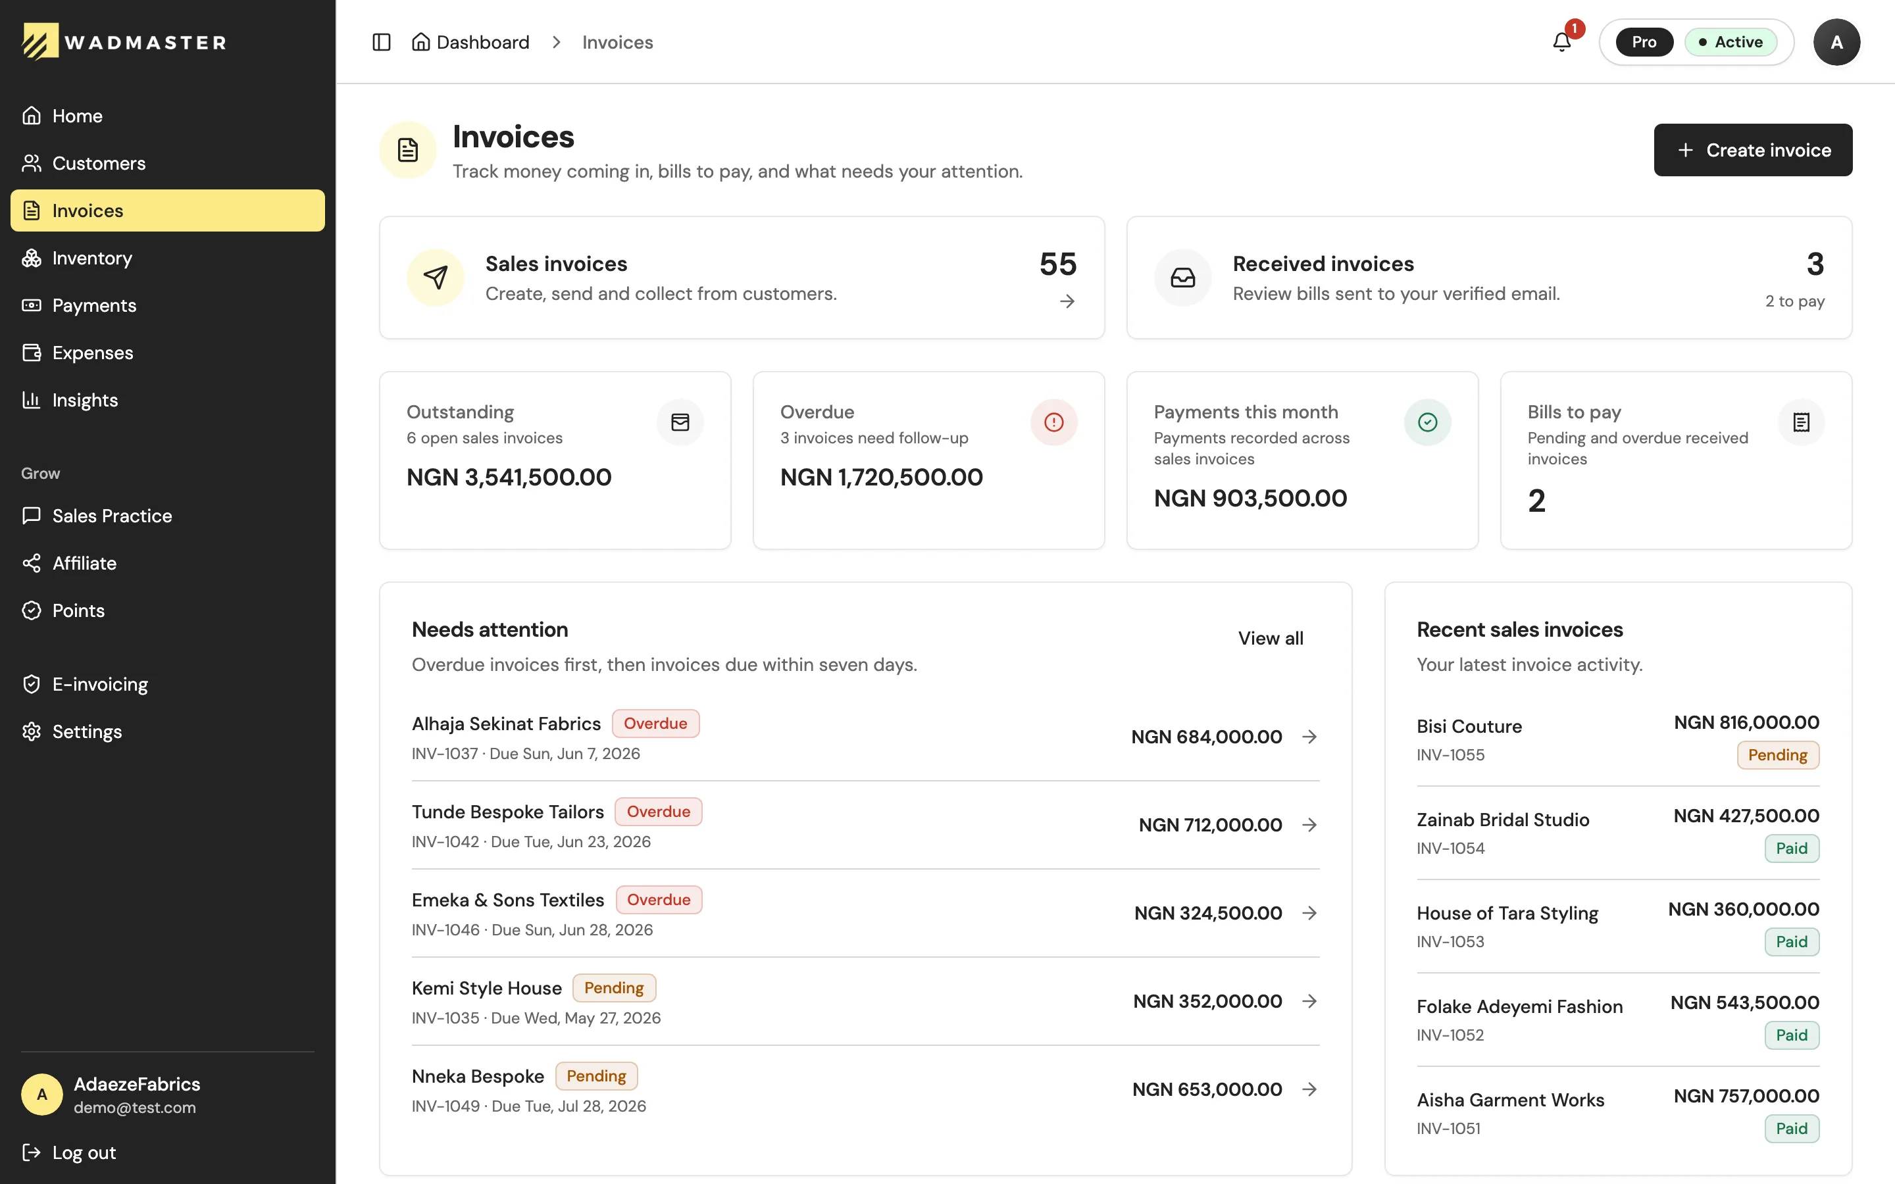Open the Received invoices card

pos(1488,277)
